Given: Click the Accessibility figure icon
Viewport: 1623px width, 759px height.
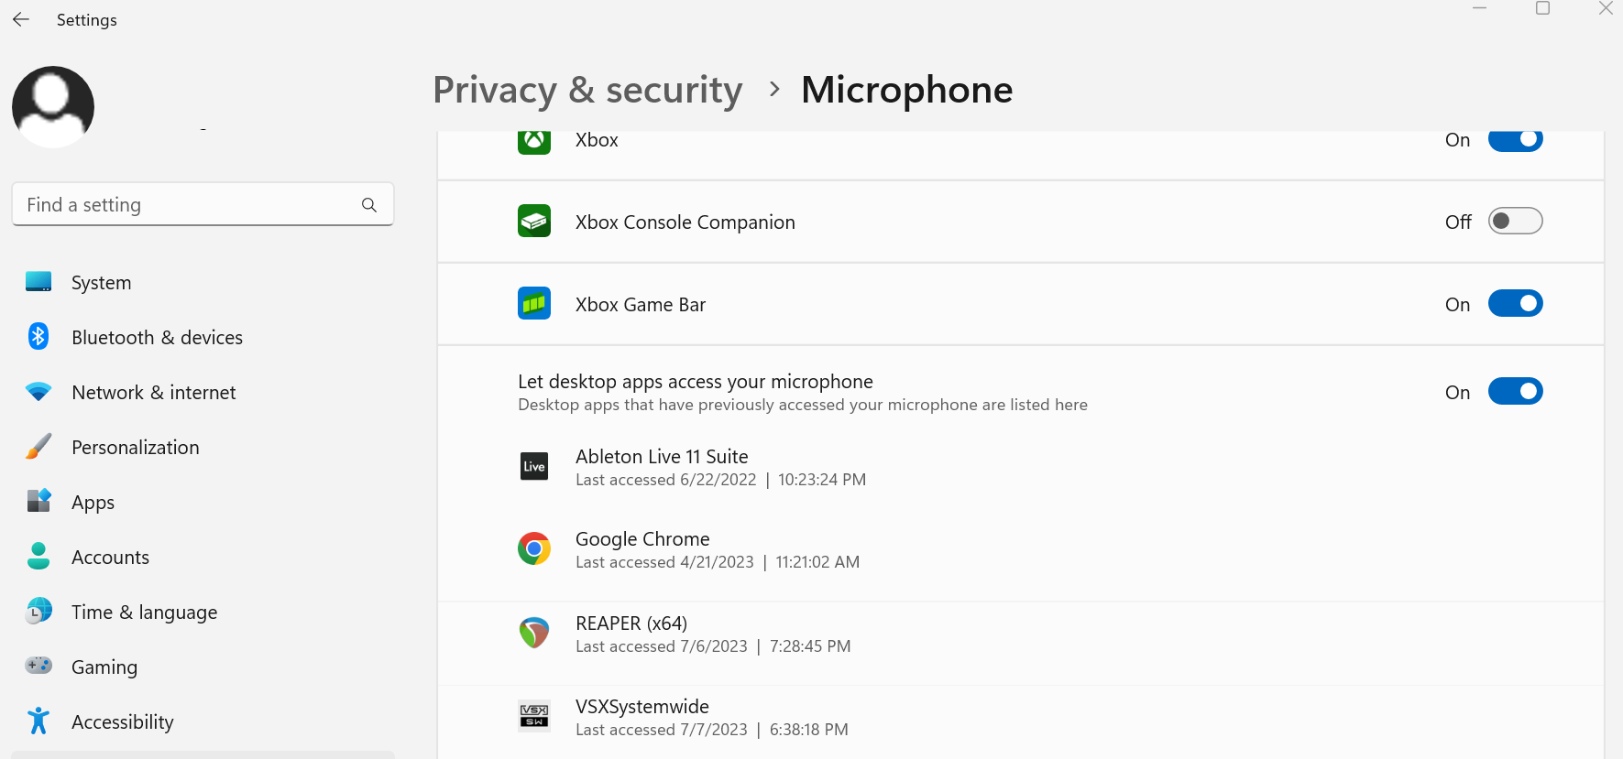Looking at the screenshot, I should (38, 721).
